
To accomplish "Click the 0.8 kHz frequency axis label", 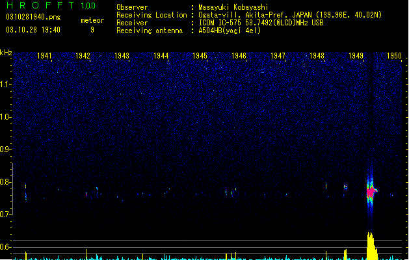I will [x=5, y=182].
